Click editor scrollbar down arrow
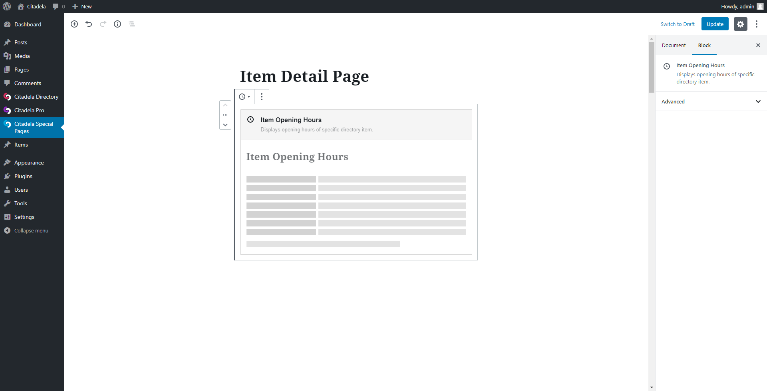This screenshot has width=767, height=391. [x=652, y=387]
